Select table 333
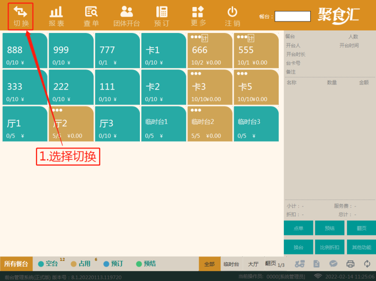Screen dimensions: 376x281 [25, 87]
